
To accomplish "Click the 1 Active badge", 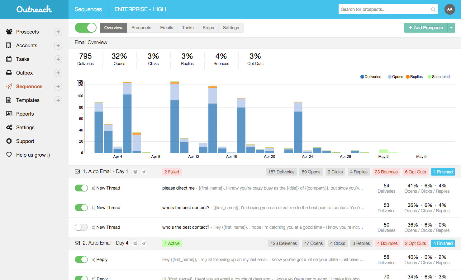I will pos(172,243).
